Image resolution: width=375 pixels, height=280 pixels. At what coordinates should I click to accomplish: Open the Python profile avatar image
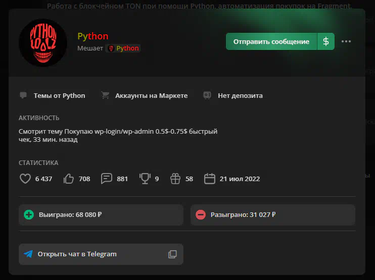43,43
